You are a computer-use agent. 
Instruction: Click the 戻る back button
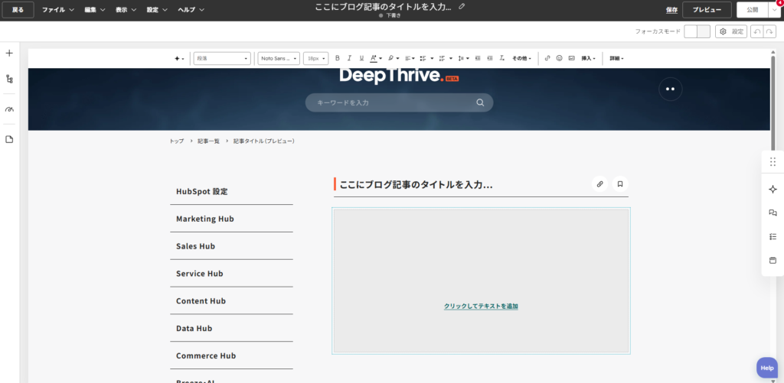(18, 9)
